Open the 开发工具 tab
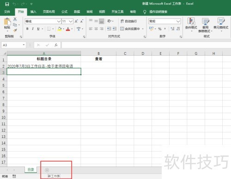Screen dimensions: 231x179 117,12
